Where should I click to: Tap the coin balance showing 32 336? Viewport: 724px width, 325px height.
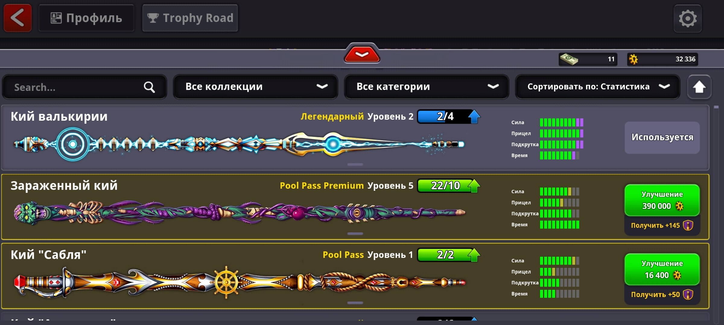pyautogui.click(x=662, y=59)
